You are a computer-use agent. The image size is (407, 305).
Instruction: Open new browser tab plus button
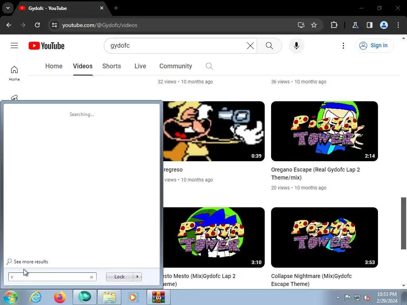click(x=116, y=8)
